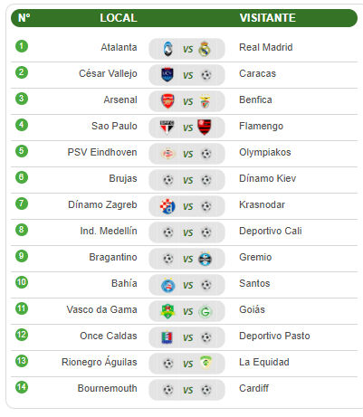This screenshot has height=417, width=363.
Task: Click the La Equidad crest icon
Action: click(x=205, y=363)
